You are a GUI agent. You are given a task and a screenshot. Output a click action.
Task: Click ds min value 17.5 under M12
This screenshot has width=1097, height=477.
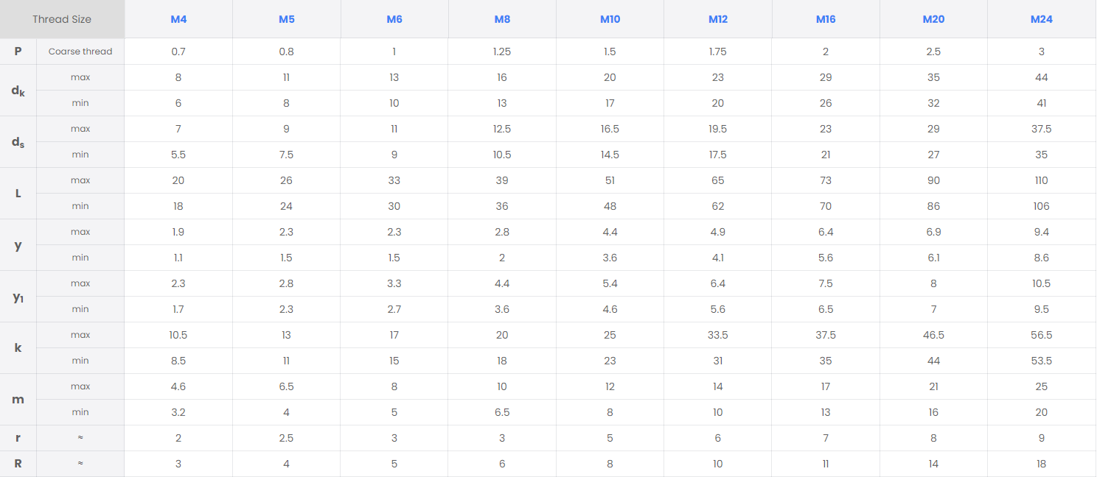718,155
